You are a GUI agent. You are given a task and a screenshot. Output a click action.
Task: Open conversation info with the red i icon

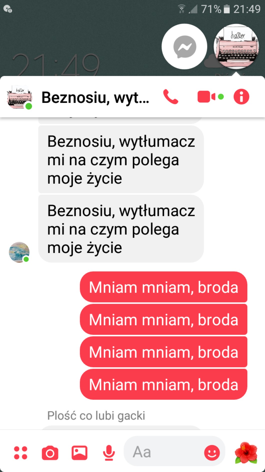click(241, 97)
